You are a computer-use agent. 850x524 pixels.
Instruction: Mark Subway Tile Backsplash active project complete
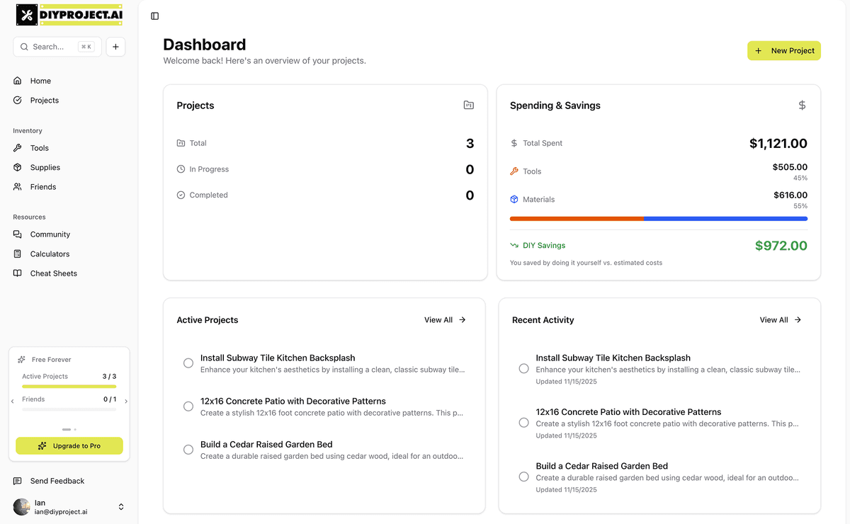click(188, 363)
